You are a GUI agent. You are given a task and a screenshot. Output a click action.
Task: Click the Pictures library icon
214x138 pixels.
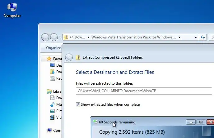[52, 111]
